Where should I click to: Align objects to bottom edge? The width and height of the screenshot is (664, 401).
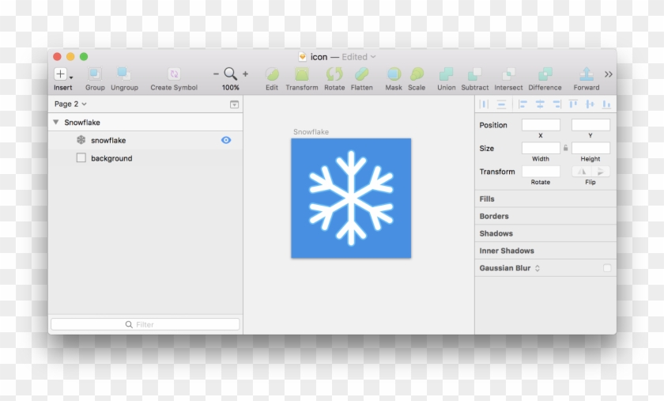point(606,104)
